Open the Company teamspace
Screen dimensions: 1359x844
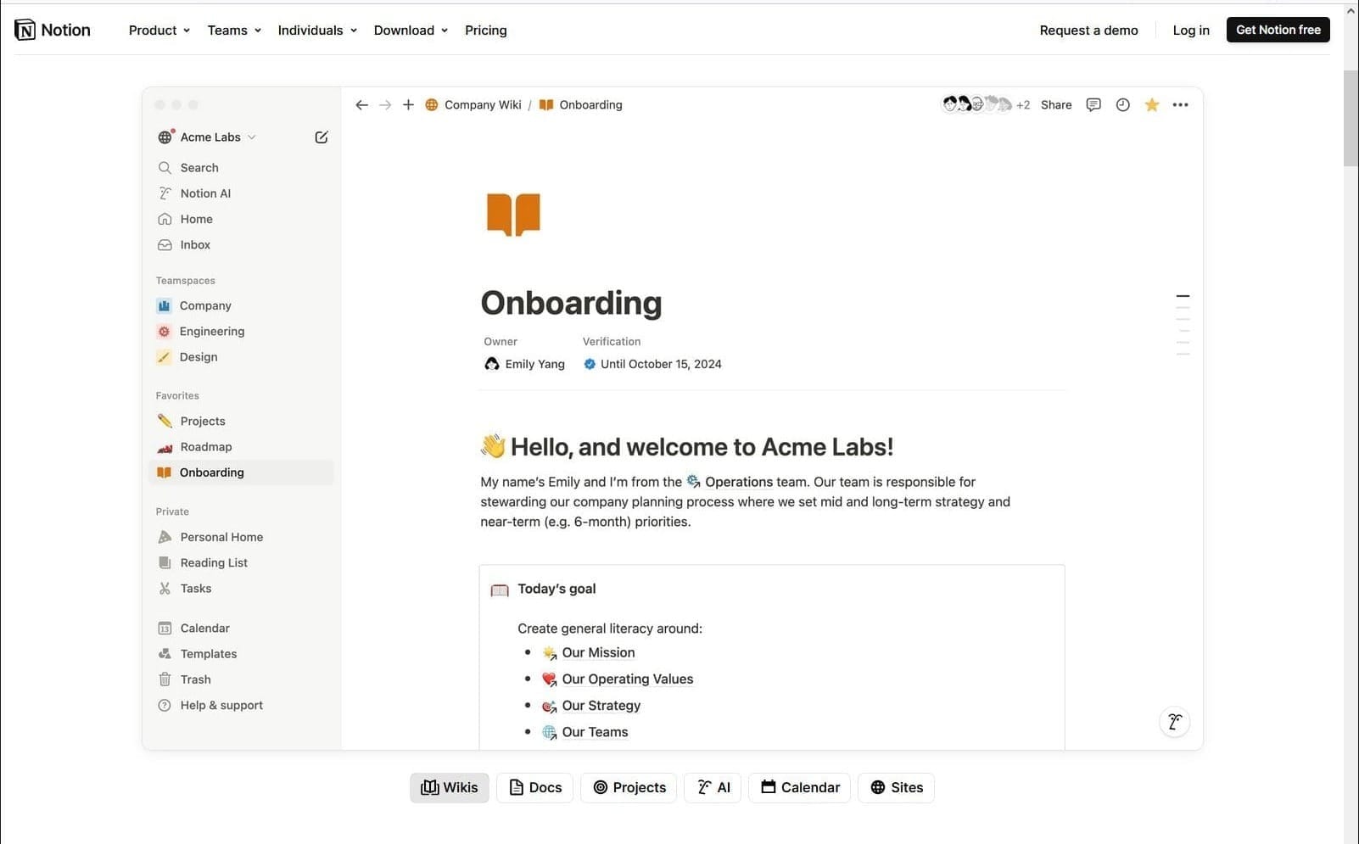[x=242, y=305]
